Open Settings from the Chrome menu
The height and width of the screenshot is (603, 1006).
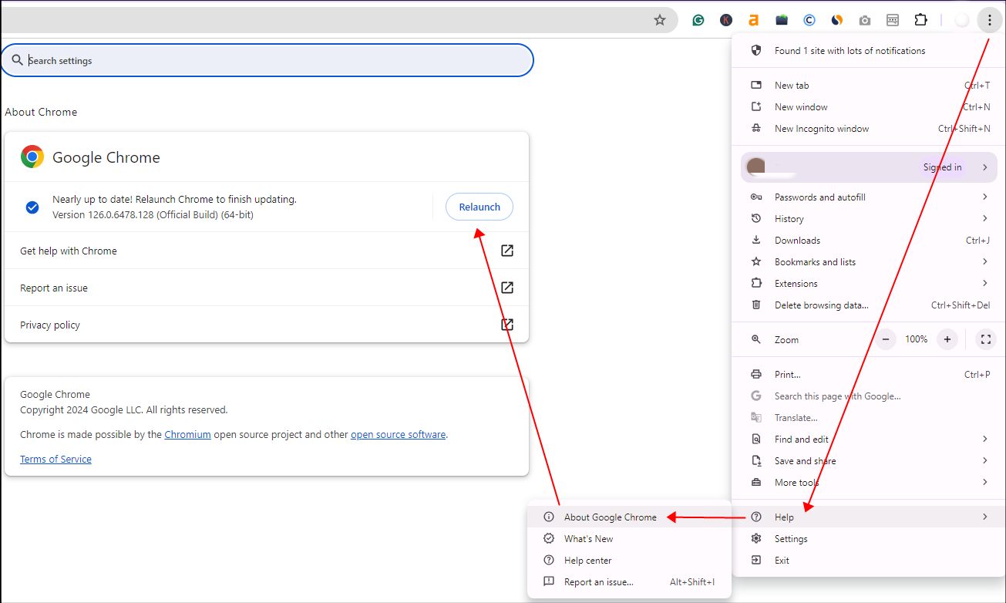coord(791,539)
